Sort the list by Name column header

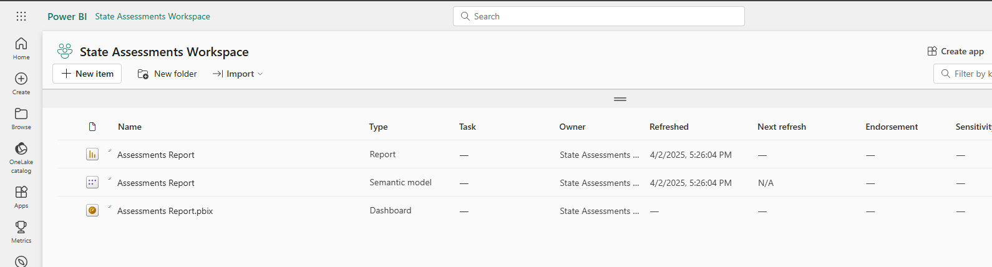coord(130,127)
